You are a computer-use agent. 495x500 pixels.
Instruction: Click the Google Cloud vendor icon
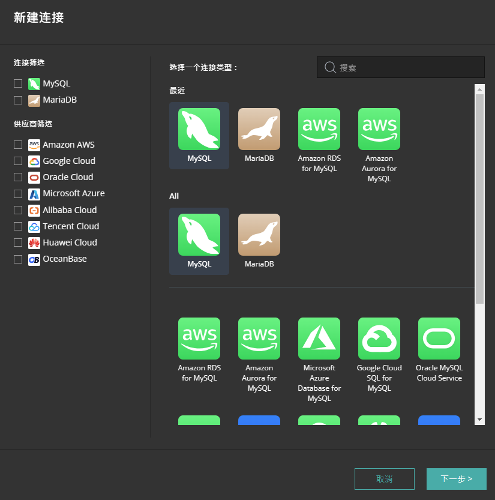[x=34, y=161]
